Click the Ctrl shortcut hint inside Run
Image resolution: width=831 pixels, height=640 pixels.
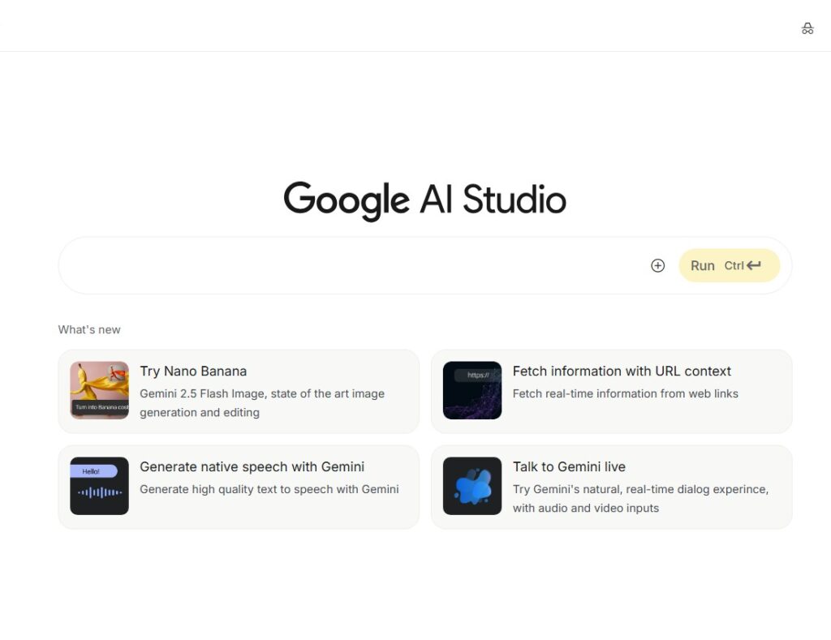coord(734,265)
